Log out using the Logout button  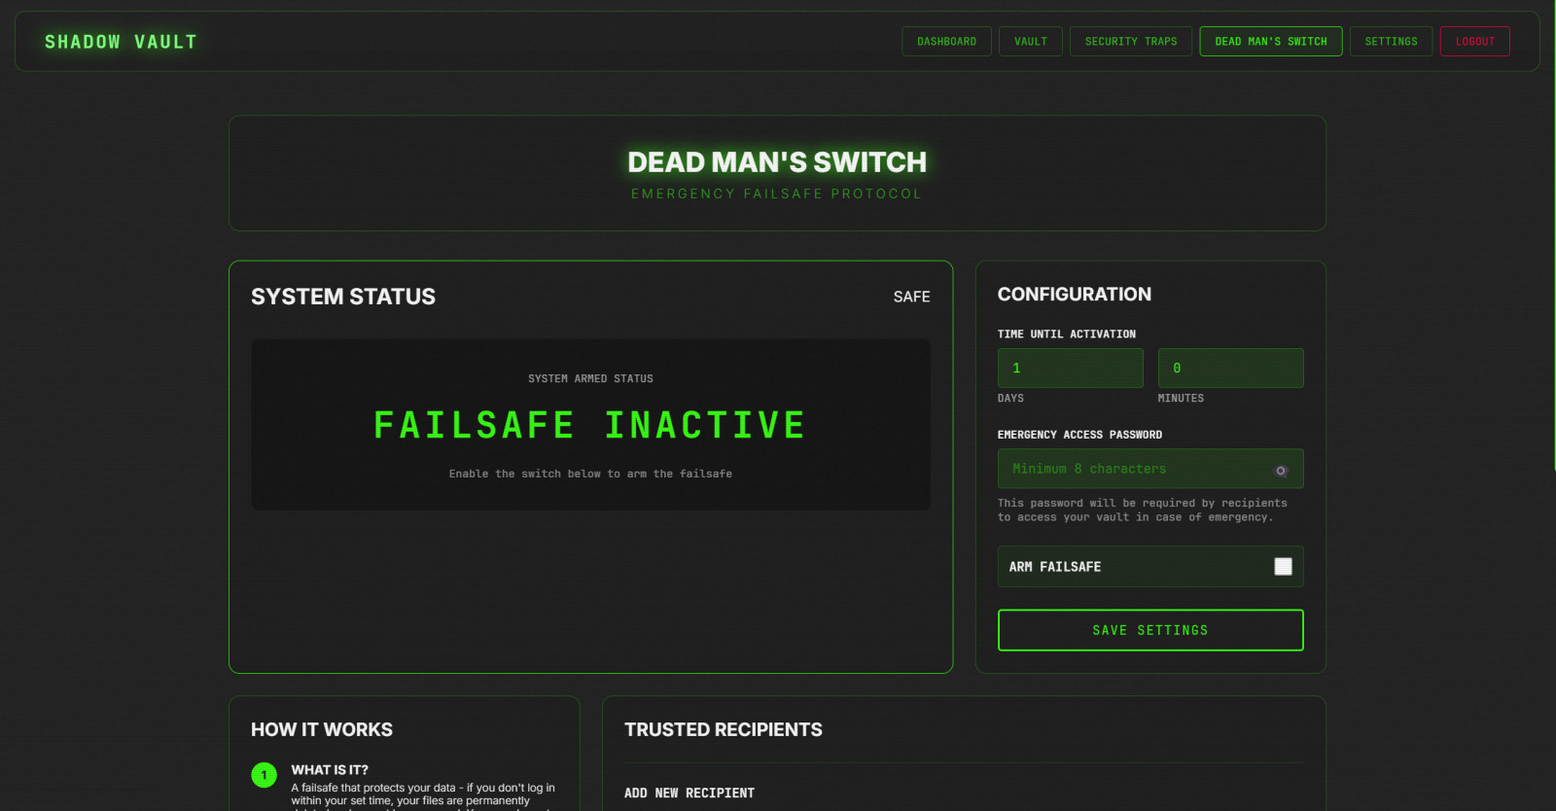tap(1474, 42)
